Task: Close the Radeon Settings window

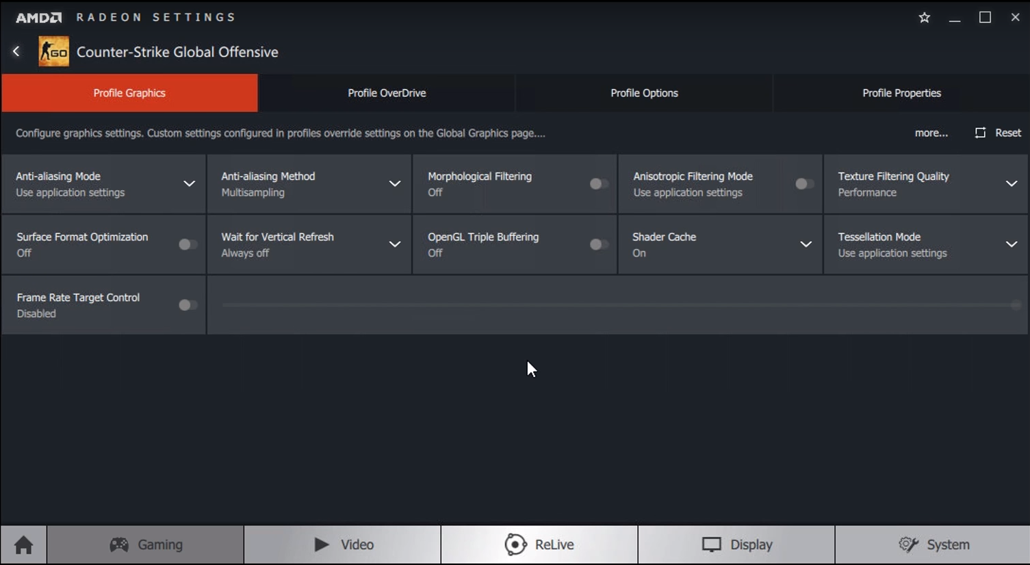Action: pyautogui.click(x=1015, y=18)
